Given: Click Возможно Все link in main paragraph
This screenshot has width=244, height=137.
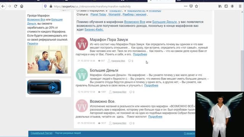Looking at the screenshot, I should tap(135, 22).
